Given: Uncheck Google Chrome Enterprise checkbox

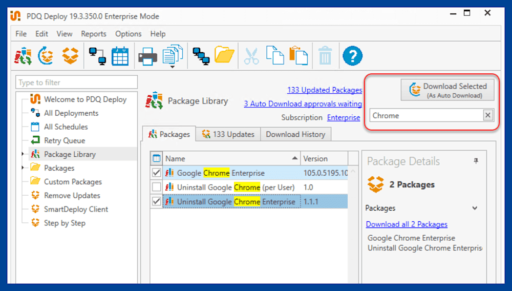Looking at the screenshot, I should (x=156, y=173).
